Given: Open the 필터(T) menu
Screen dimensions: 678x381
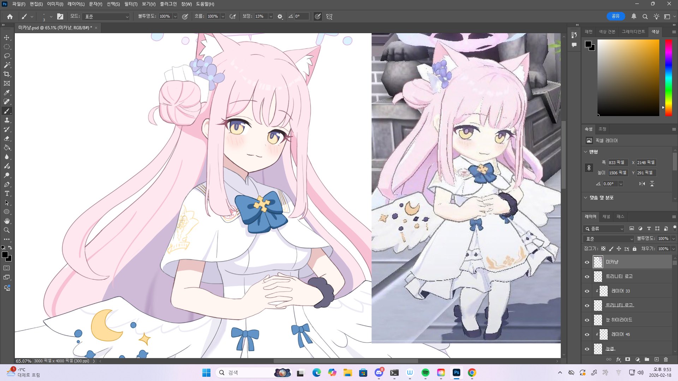Looking at the screenshot, I should point(131,4).
